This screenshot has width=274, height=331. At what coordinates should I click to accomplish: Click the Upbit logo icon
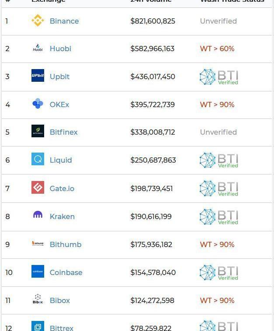pos(38,75)
